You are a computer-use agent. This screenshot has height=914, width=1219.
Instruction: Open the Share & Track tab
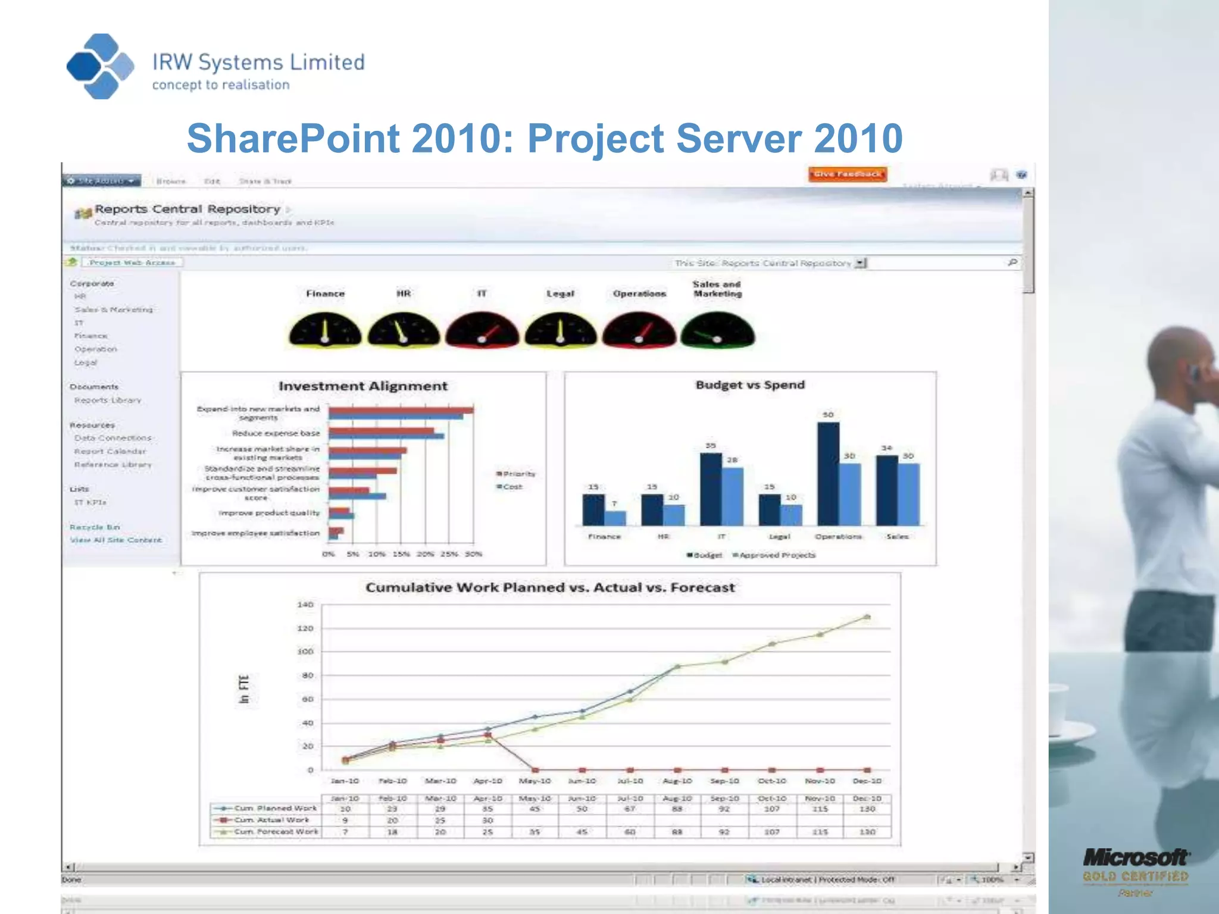pyautogui.click(x=265, y=181)
